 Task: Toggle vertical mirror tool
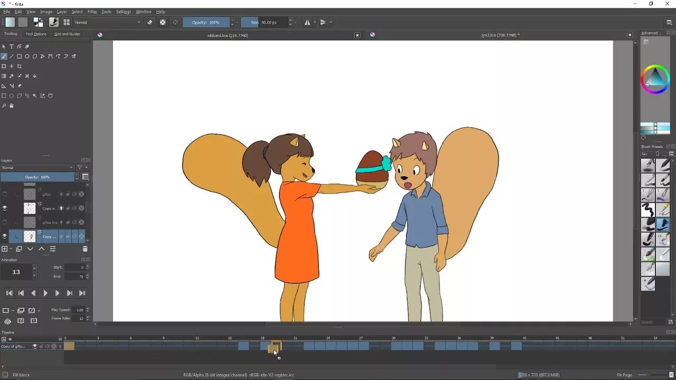(323, 22)
